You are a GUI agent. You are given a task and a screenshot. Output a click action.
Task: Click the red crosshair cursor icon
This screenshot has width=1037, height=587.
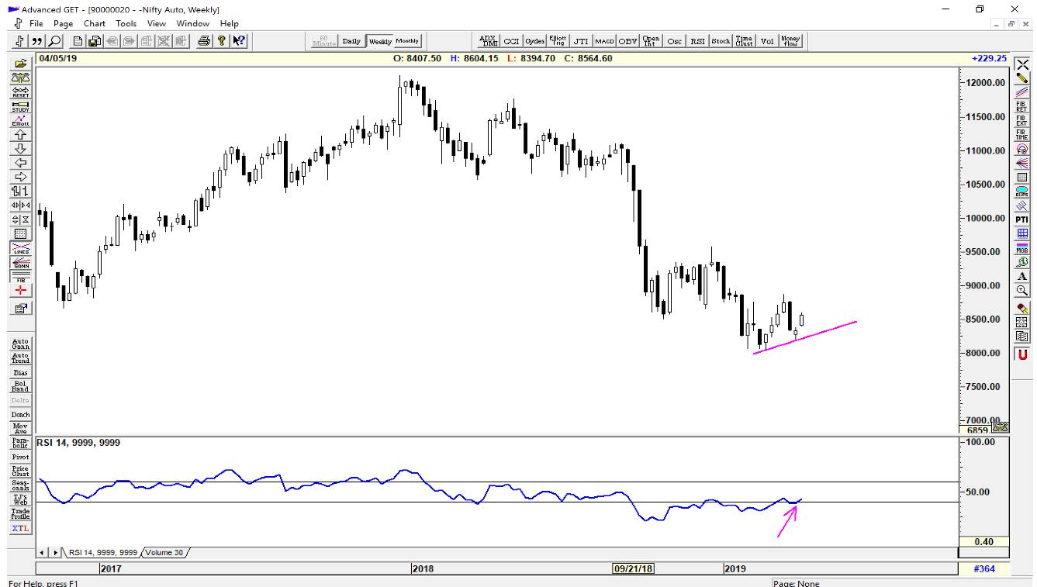[x=20, y=290]
